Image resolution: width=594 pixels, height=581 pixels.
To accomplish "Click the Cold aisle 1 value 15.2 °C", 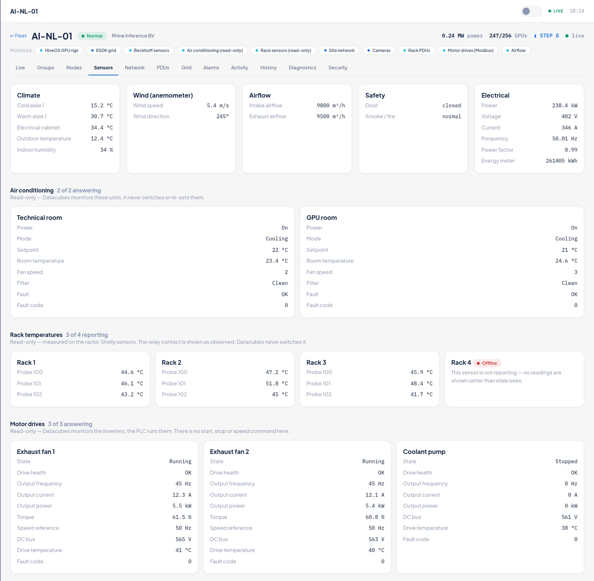I will (102, 105).
